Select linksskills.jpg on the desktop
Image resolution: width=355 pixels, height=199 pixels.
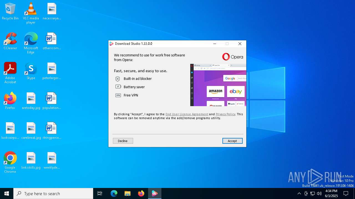click(31, 161)
